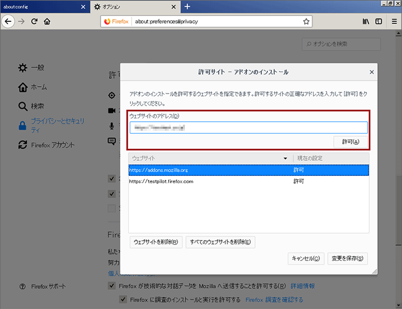
Task: Click ウェブサイトを削除(R) button
Action: pyautogui.click(x=156, y=242)
